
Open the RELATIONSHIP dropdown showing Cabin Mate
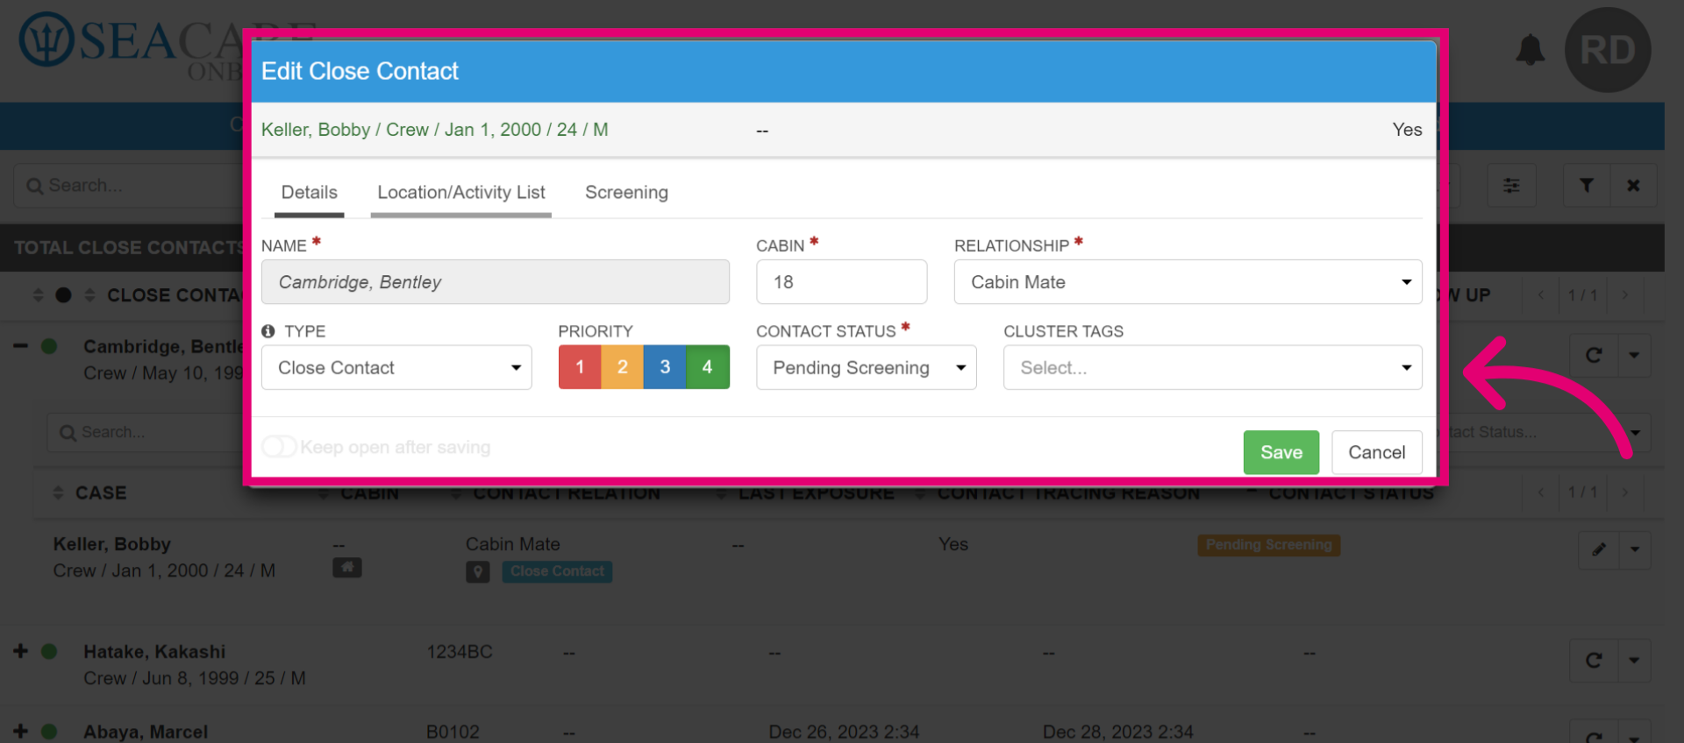[x=1188, y=282]
